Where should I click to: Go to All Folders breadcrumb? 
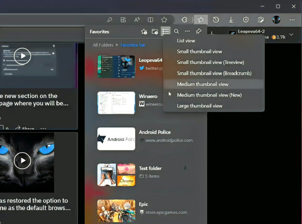pos(103,45)
